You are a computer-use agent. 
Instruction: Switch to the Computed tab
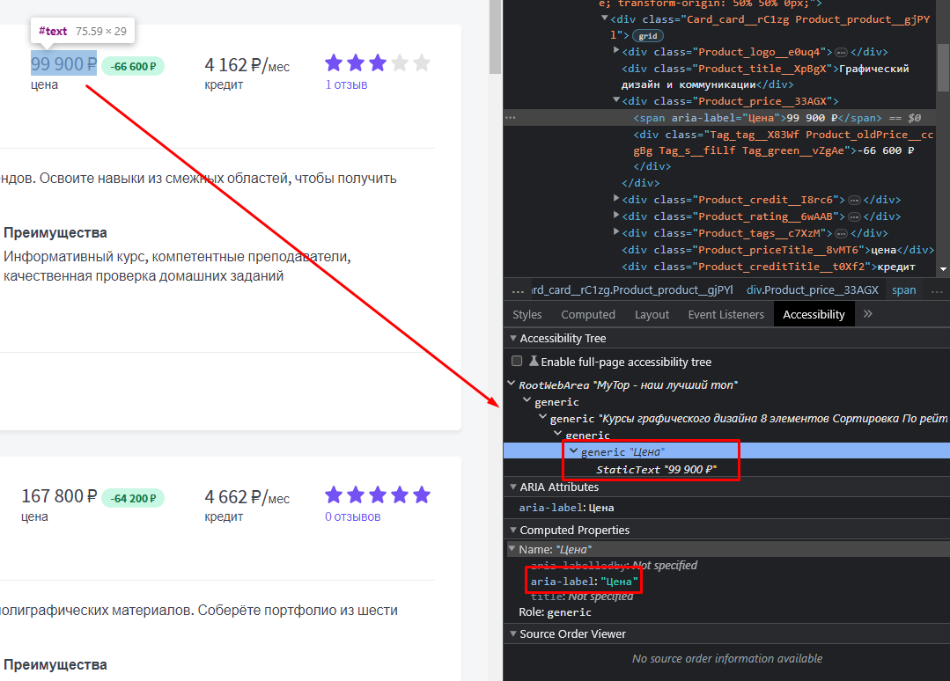click(587, 315)
